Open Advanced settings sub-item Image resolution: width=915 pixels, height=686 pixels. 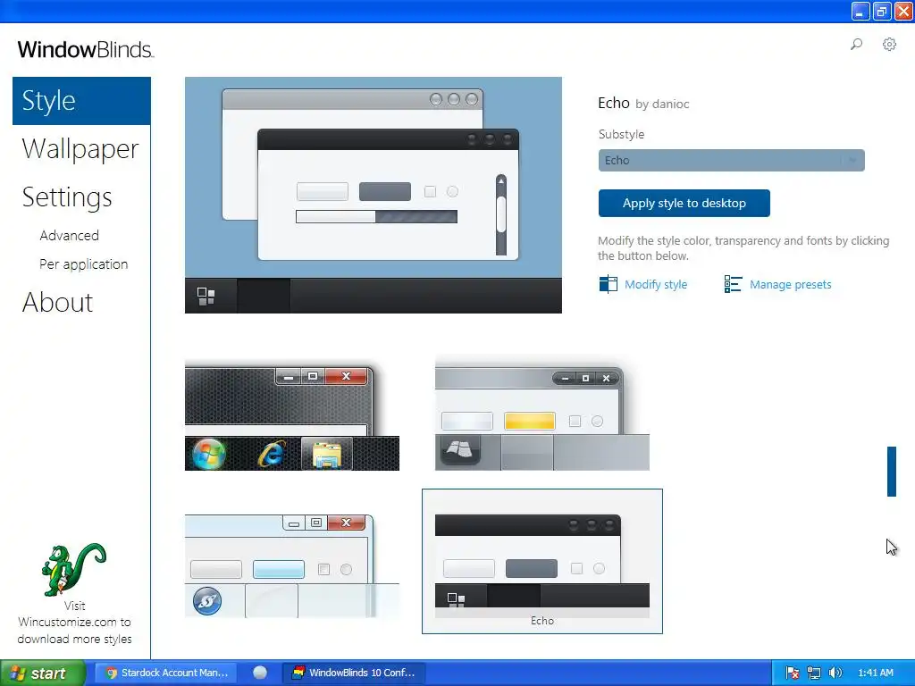point(70,236)
